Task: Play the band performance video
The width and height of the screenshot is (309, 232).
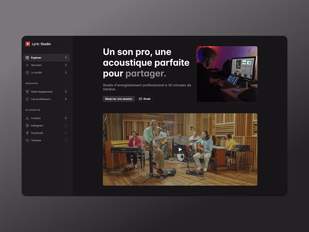Action: tap(180, 149)
